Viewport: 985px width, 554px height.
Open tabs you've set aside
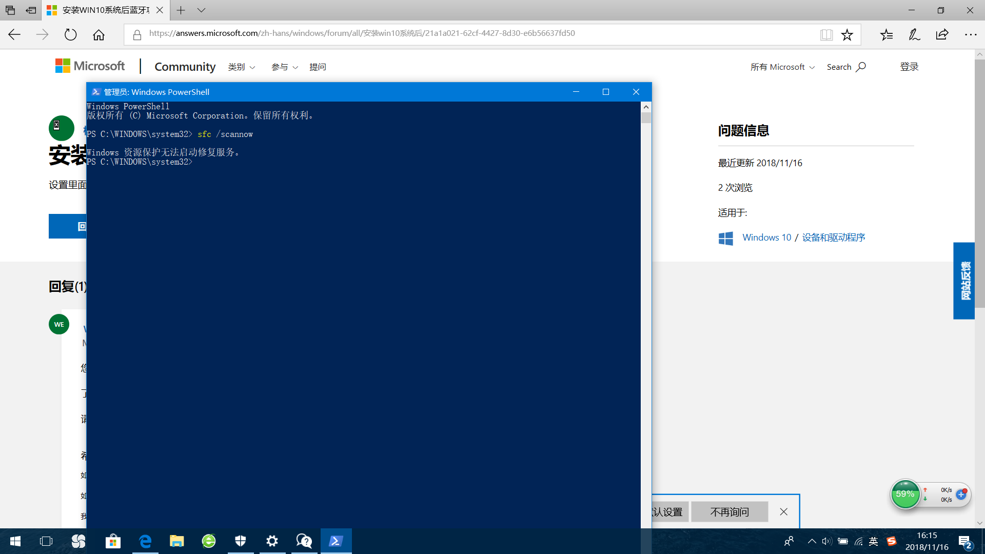[10, 10]
